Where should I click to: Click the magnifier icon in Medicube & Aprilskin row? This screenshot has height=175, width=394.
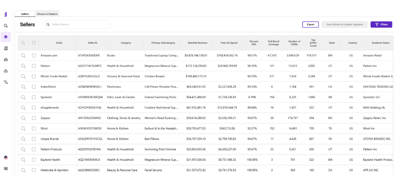click(23, 170)
